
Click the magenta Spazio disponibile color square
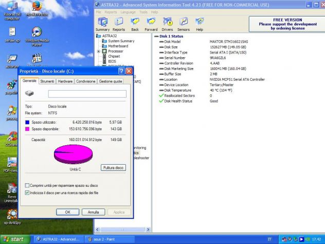[x=27, y=129]
